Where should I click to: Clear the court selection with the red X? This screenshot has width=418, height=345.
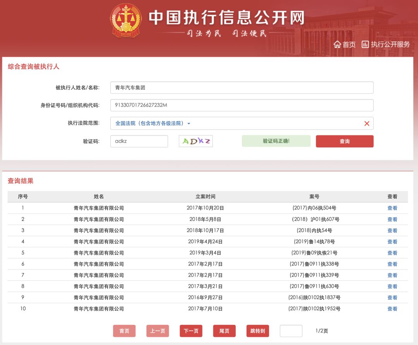click(x=367, y=123)
